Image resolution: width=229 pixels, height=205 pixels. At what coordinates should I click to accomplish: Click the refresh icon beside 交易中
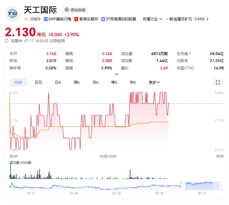(x=7, y=41)
